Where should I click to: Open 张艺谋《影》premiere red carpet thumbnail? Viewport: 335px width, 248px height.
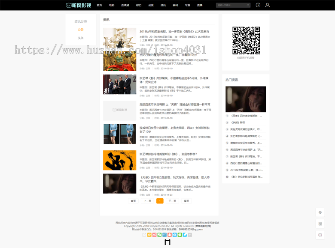point(120,84)
